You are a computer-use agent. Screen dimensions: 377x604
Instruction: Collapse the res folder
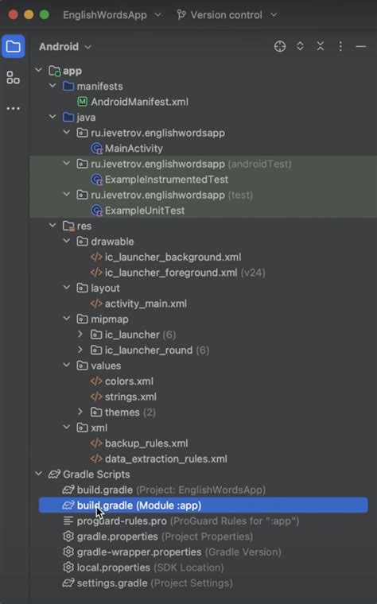52,226
